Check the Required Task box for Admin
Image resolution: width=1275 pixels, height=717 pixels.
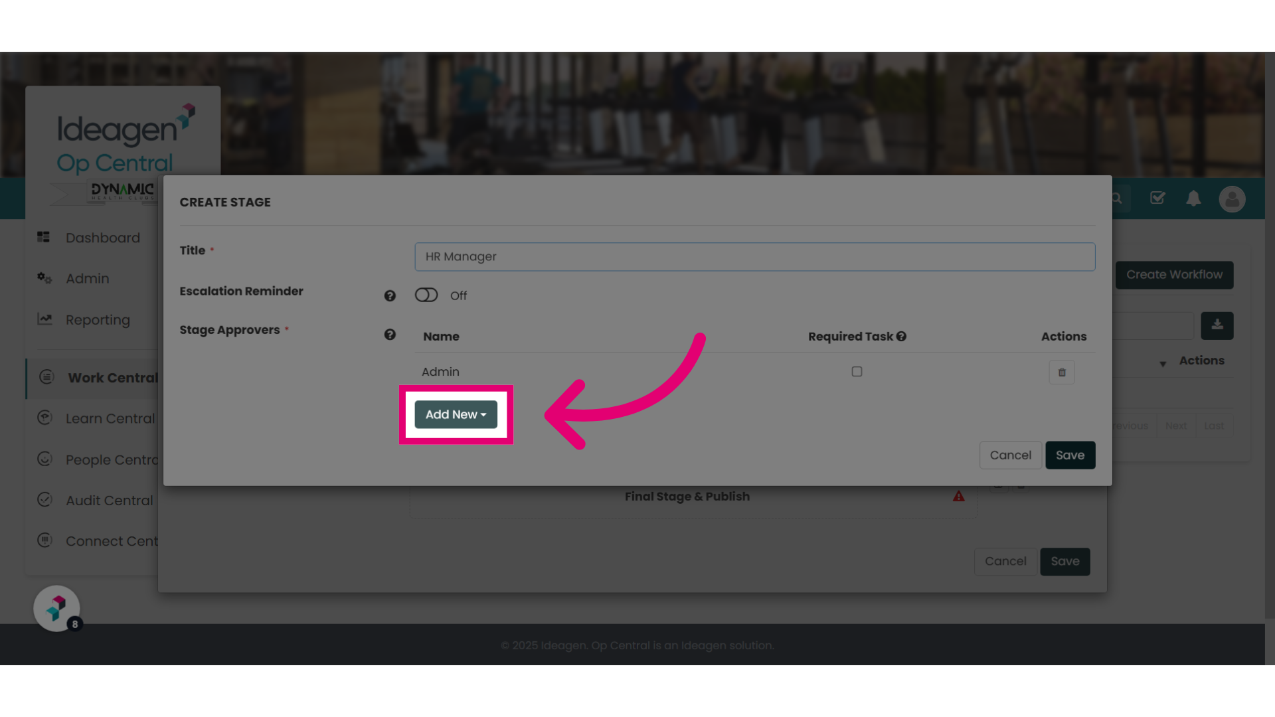pyautogui.click(x=857, y=372)
